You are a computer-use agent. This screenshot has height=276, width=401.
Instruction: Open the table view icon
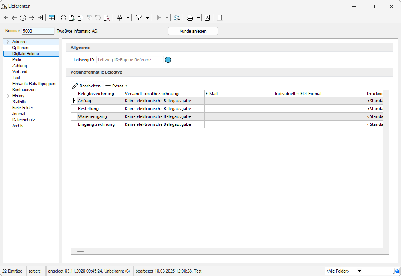point(52,18)
